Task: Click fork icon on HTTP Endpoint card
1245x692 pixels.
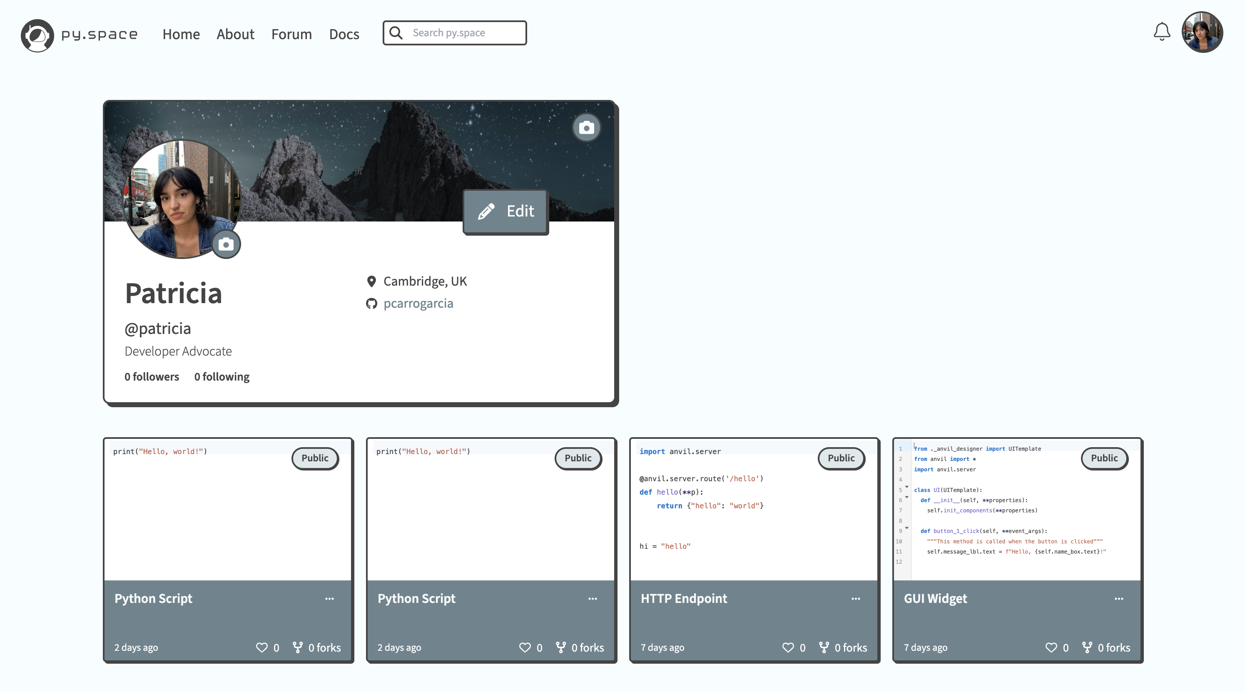Action: [824, 647]
